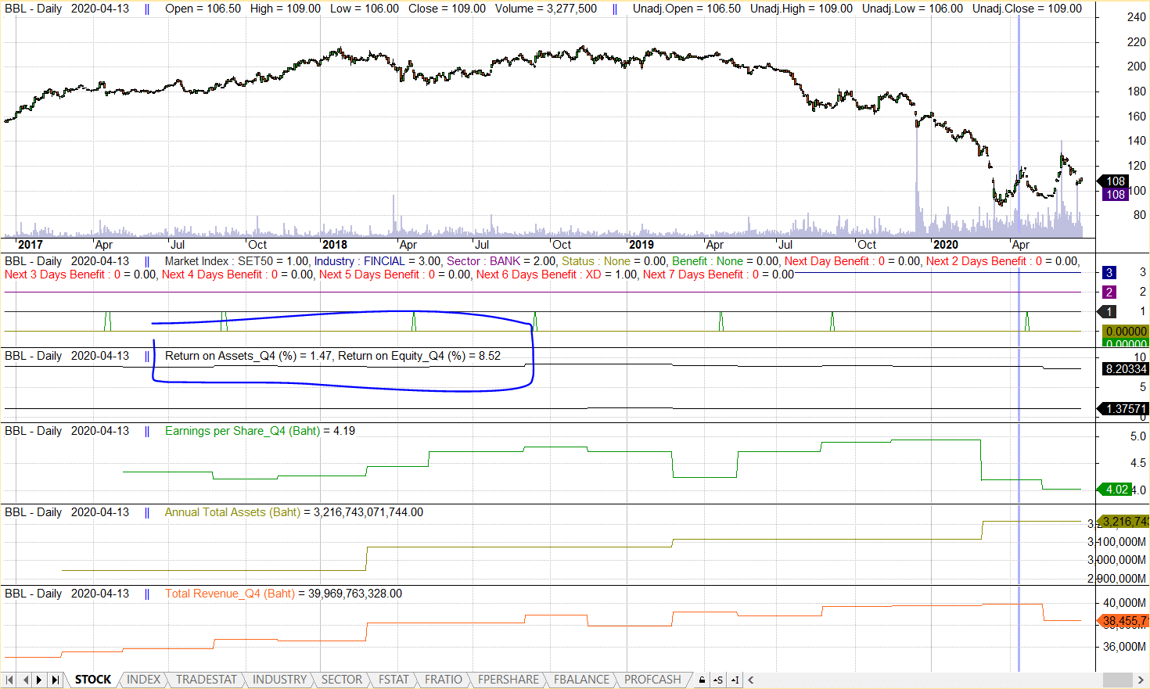Click the Total Revenue_Q4 indicator title
Viewport: 1150px width, 689px height.
click(229, 594)
